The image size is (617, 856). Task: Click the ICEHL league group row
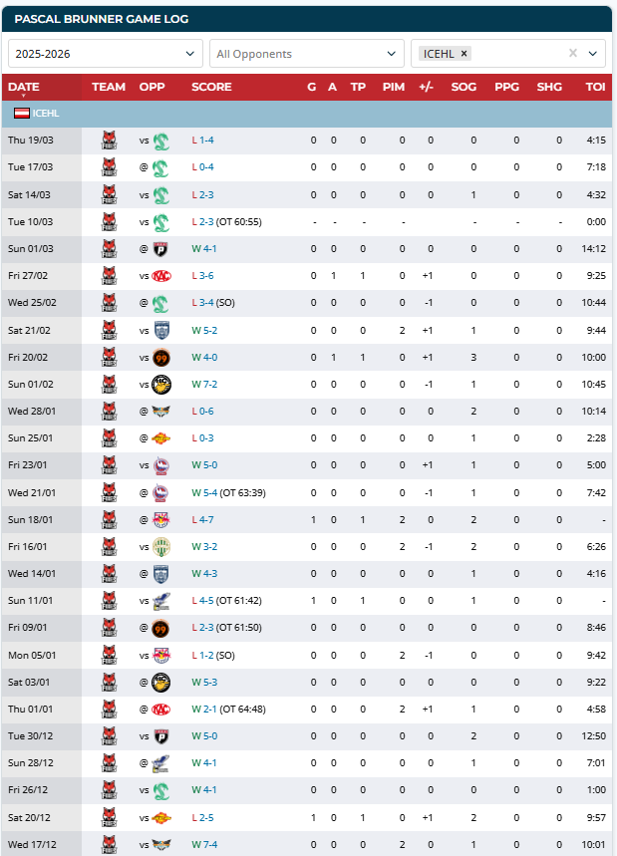[x=307, y=114]
